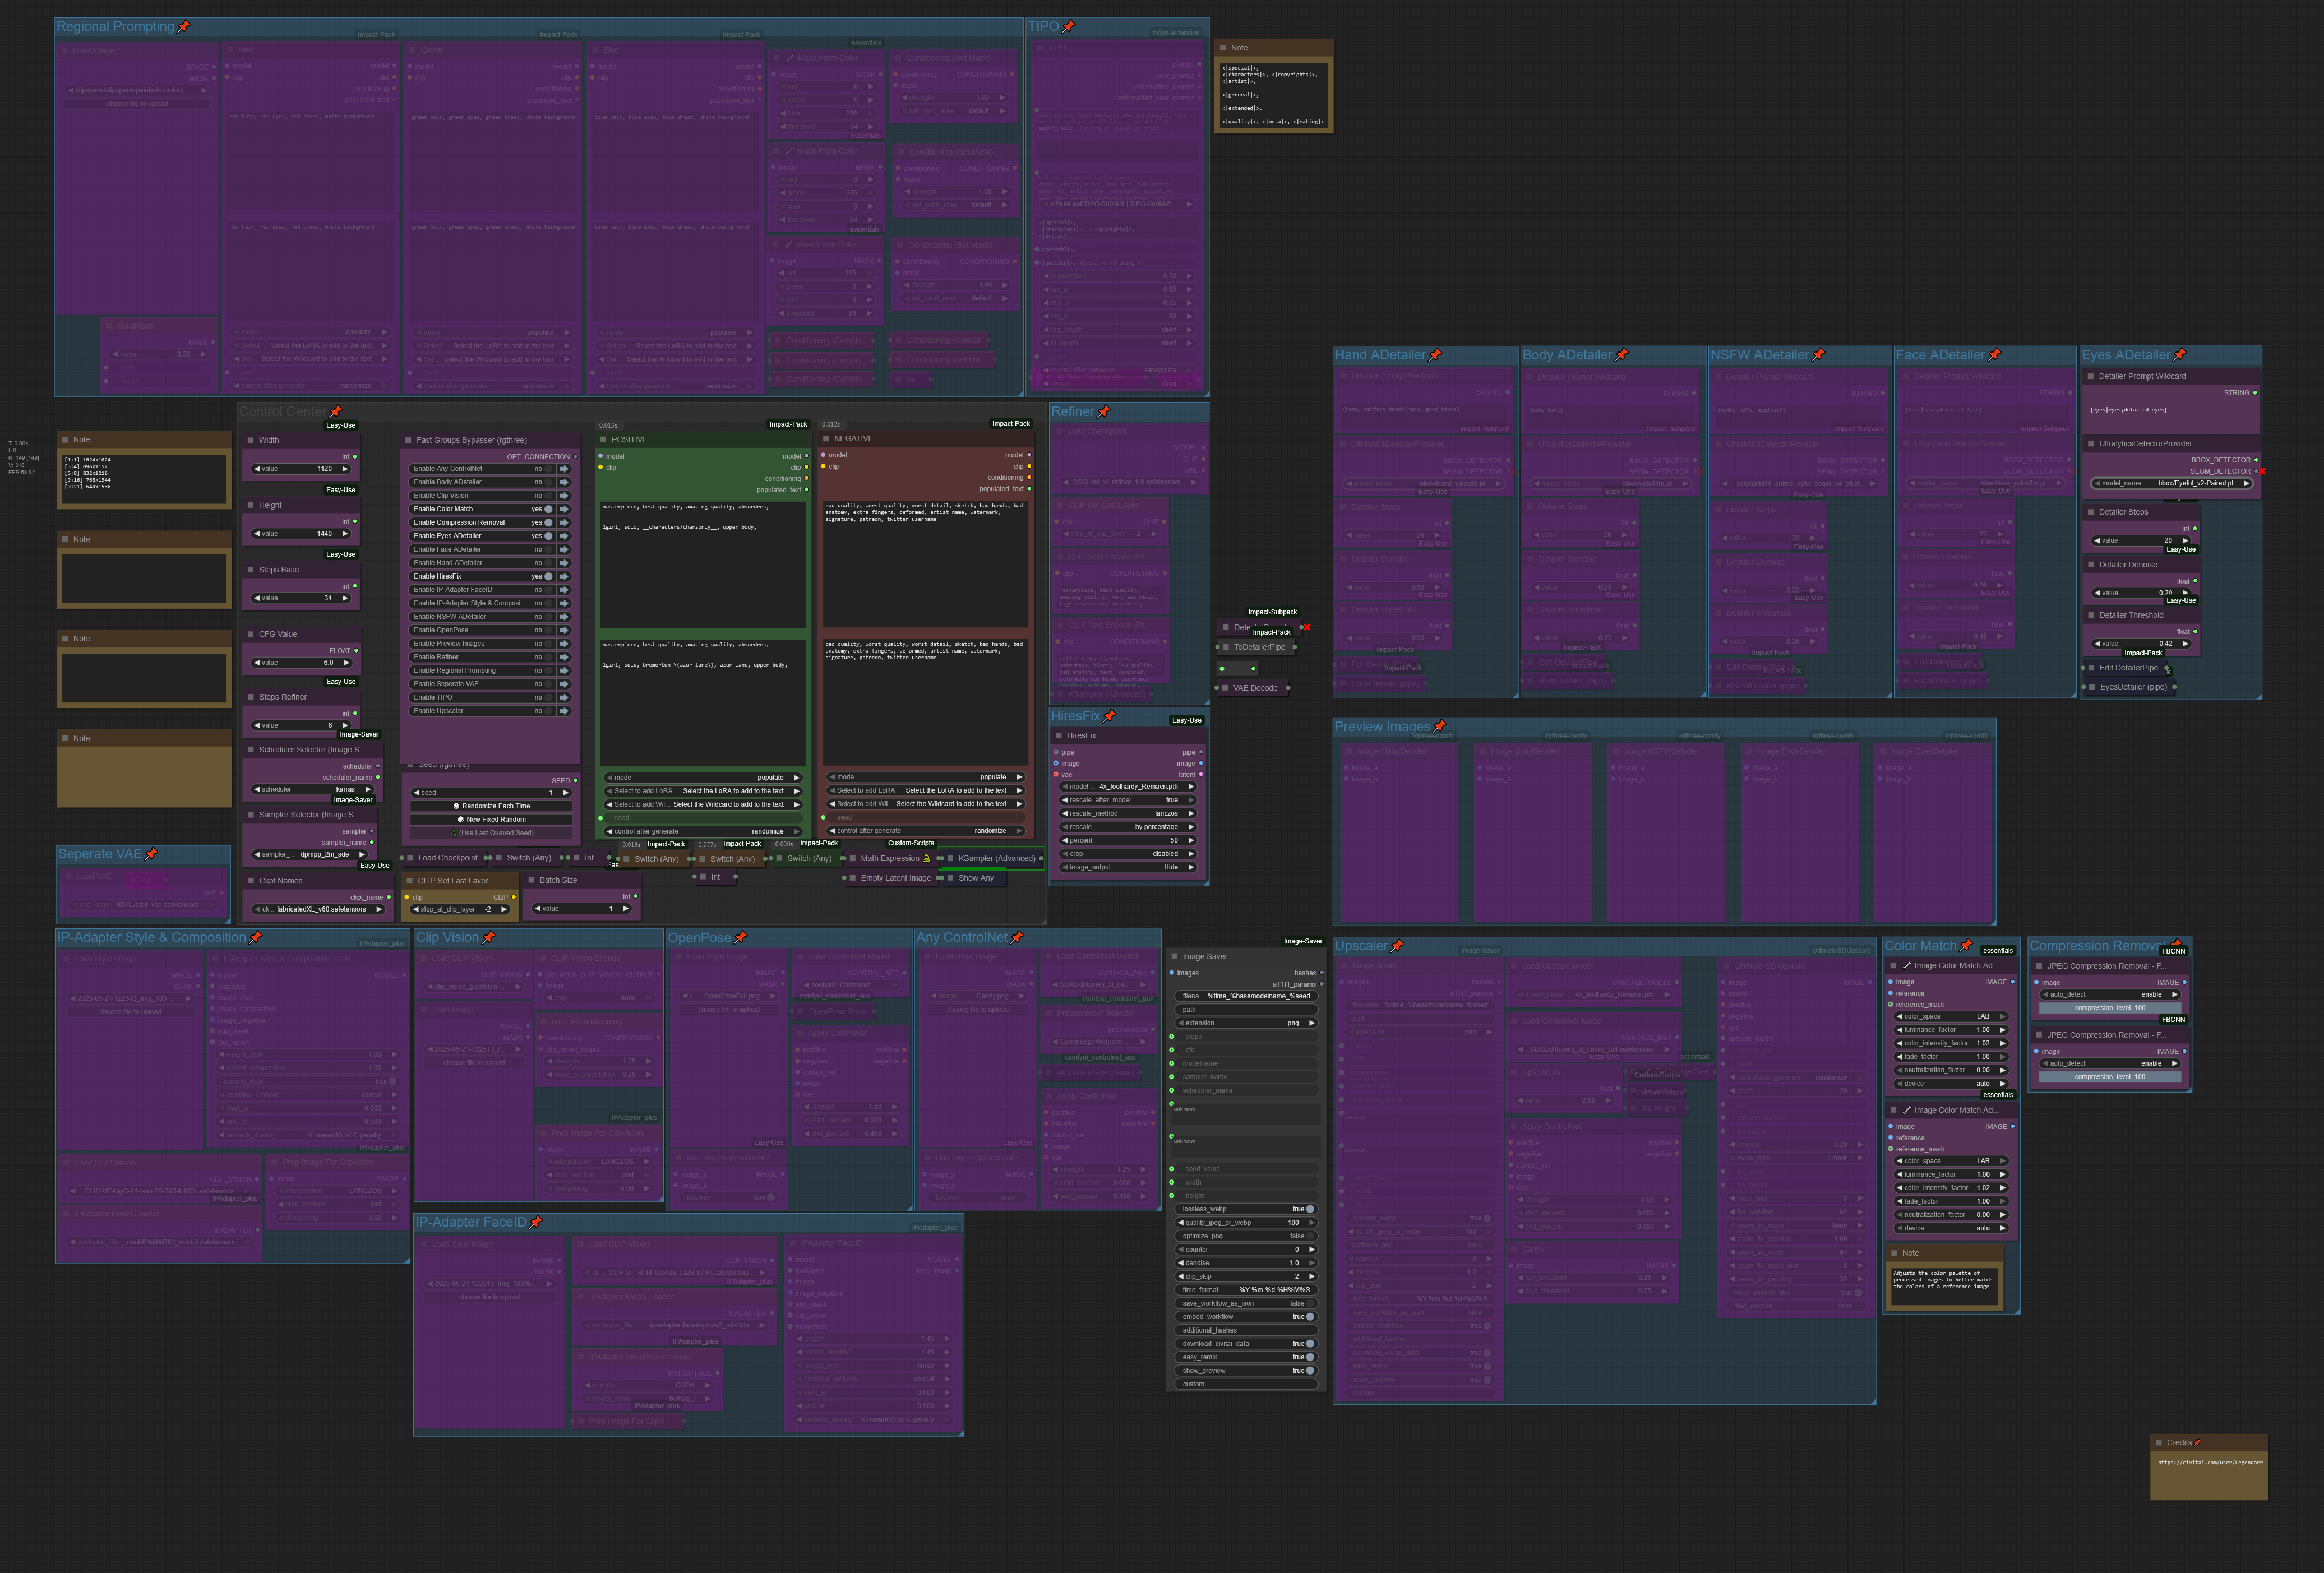Click collapse dot on POSITIVE node title

(603, 440)
